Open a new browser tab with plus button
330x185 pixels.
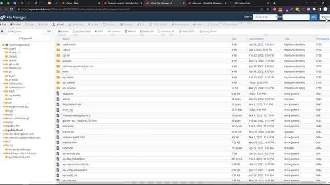(274, 3)
